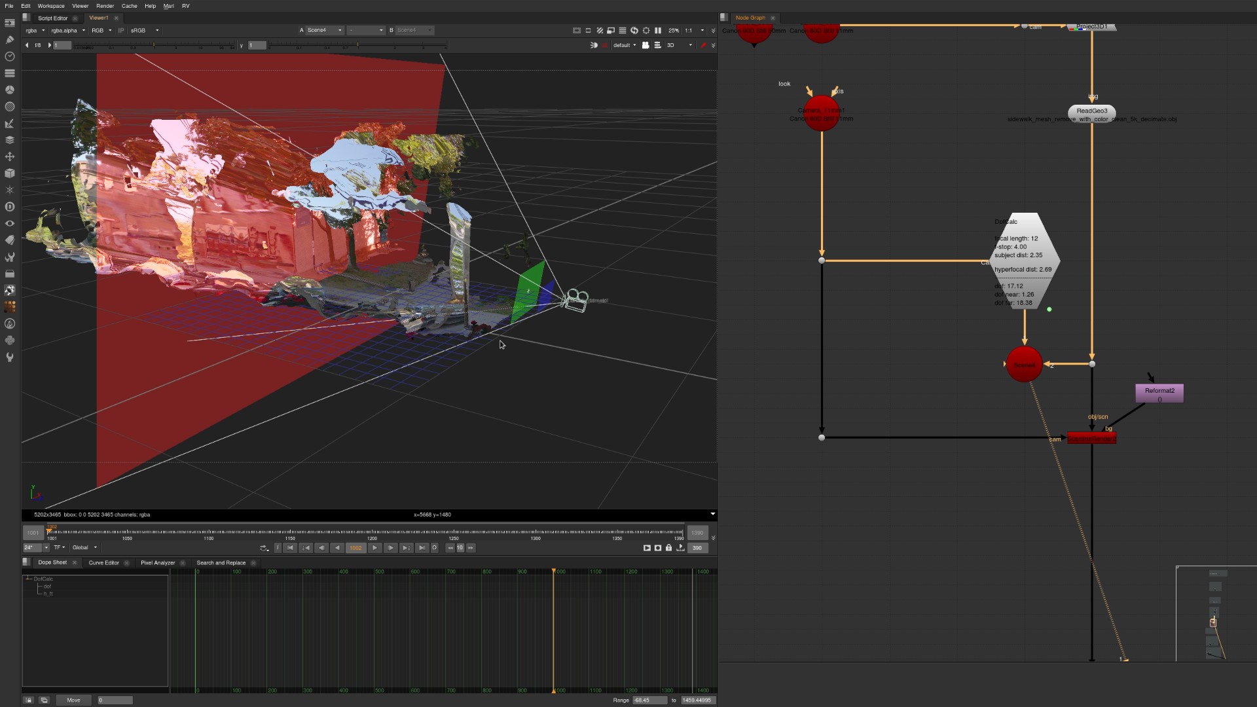
Task: Select the Scene4 node circle
Action: 1024,365
